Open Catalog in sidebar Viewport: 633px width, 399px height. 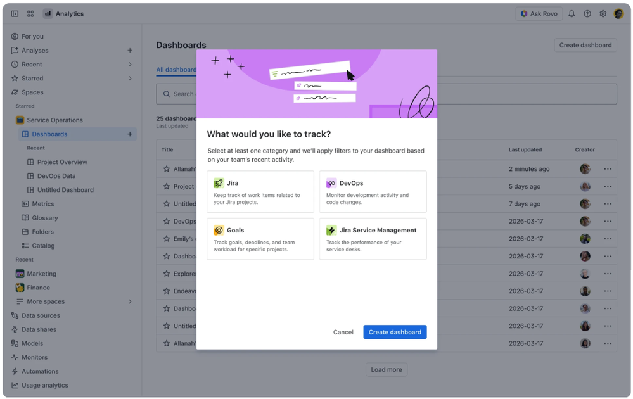coord(43,246)
